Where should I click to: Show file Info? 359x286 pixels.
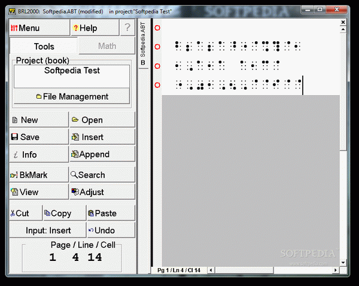coord(39,154)
